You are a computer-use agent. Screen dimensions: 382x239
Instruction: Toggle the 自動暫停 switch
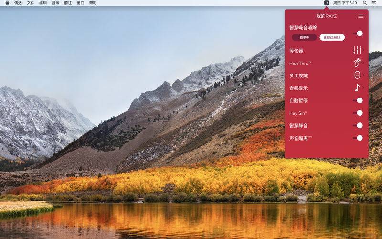click(358, 100)
